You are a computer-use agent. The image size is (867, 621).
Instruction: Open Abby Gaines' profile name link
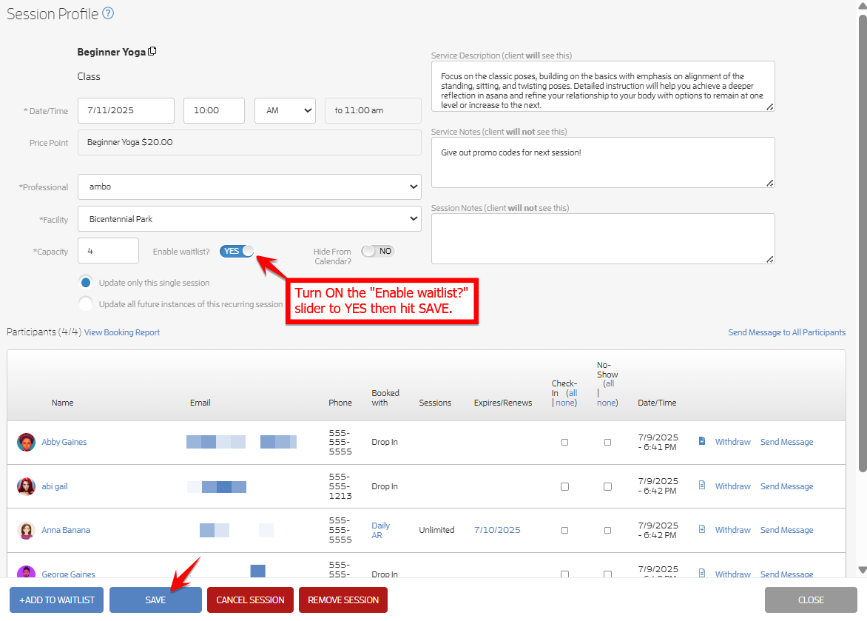click(64, 442)
